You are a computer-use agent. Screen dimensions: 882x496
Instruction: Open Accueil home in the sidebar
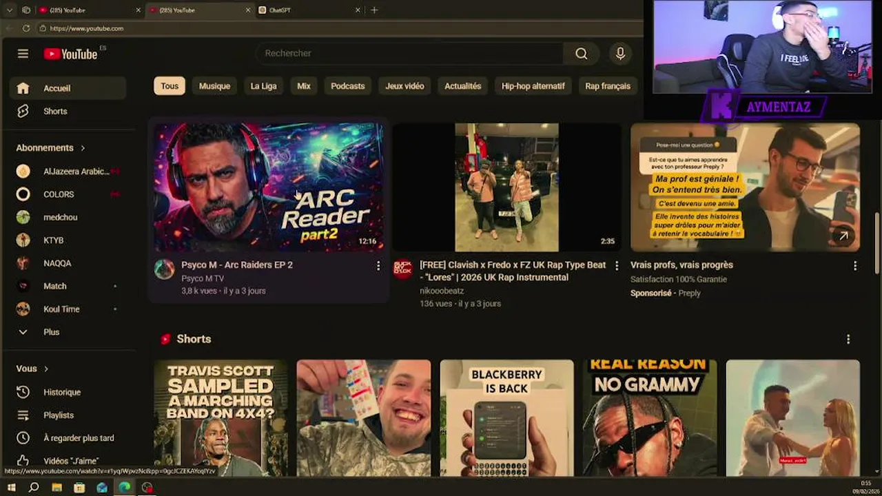[68, 88]
